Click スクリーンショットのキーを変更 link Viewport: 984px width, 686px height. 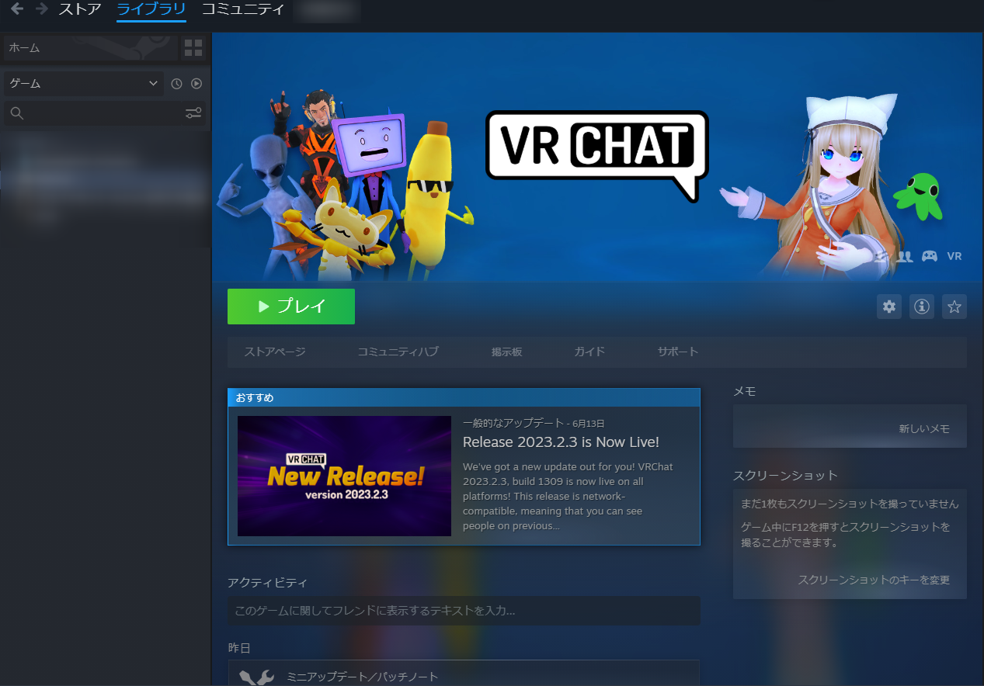(874, 580)
